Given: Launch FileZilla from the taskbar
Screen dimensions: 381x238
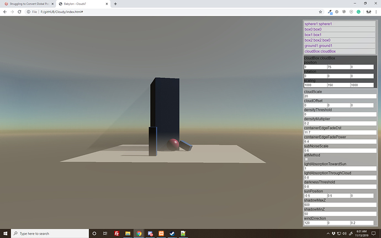Looking at the screenshot, I should (x=117, y=234).
